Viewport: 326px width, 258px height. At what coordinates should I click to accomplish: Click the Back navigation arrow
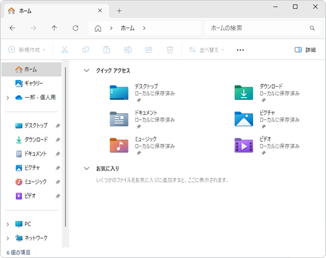click(12, 28)
